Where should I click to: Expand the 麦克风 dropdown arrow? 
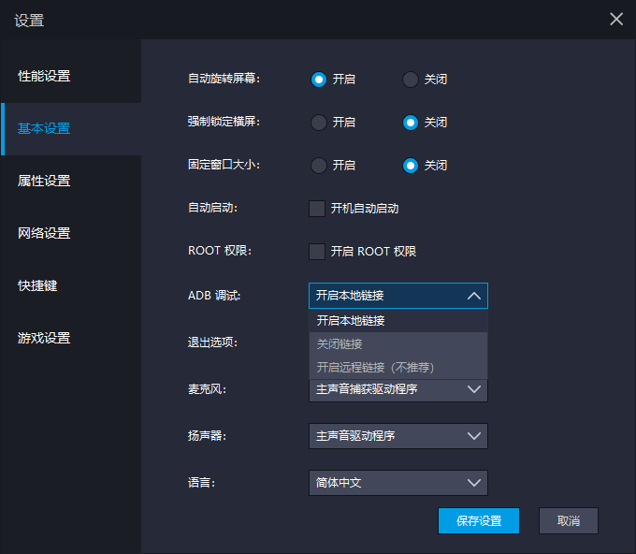point(474,389)
